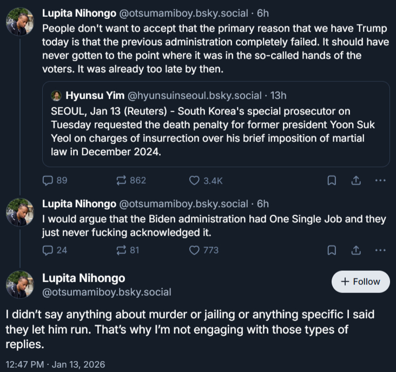
Task: Share the Biden administration post
Action: coord(357,250)
